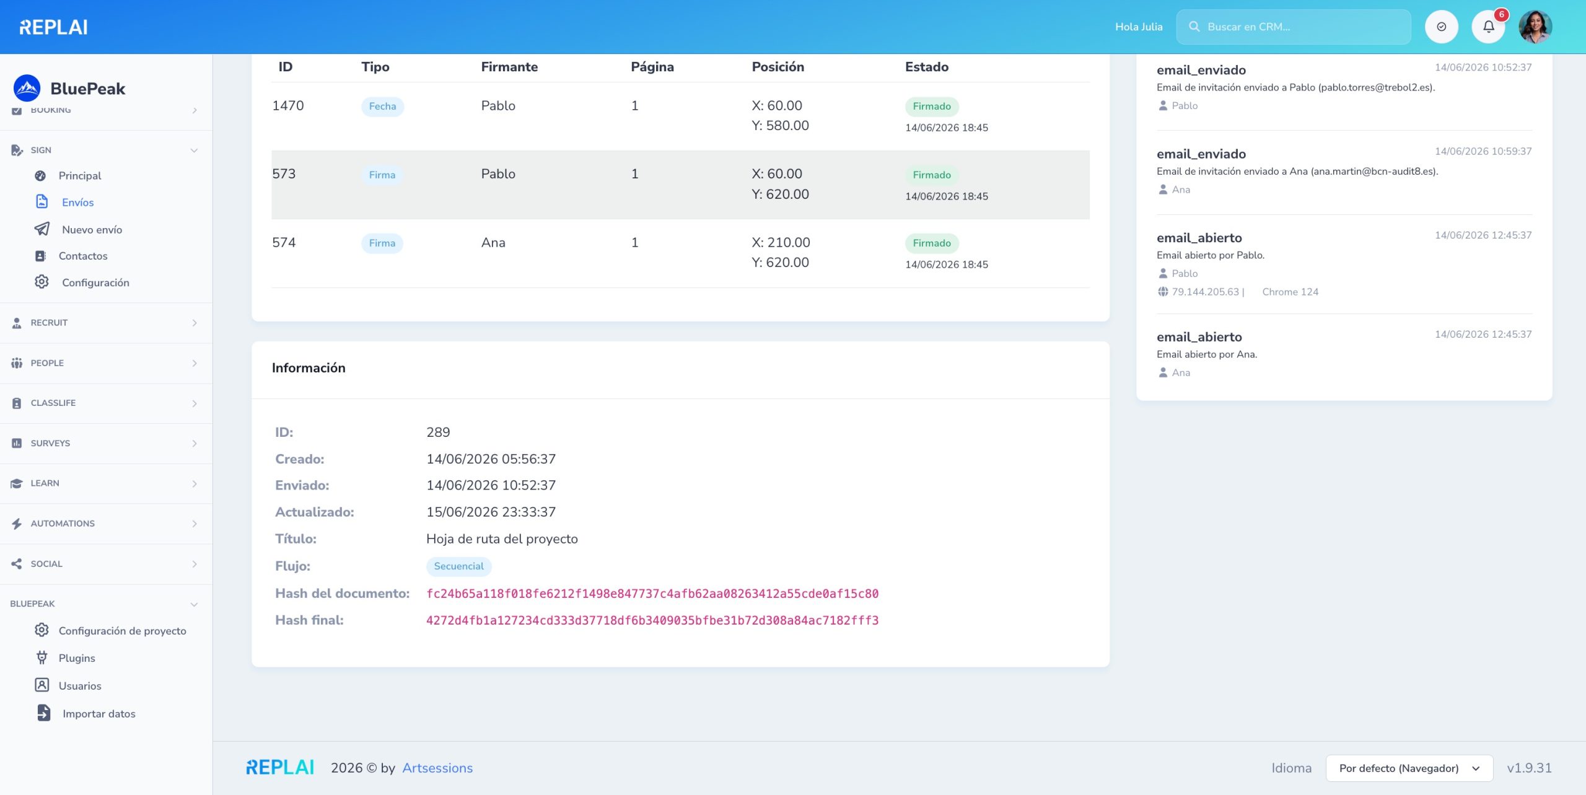Focus the Buscar en CRM search field

(1293, 27)
